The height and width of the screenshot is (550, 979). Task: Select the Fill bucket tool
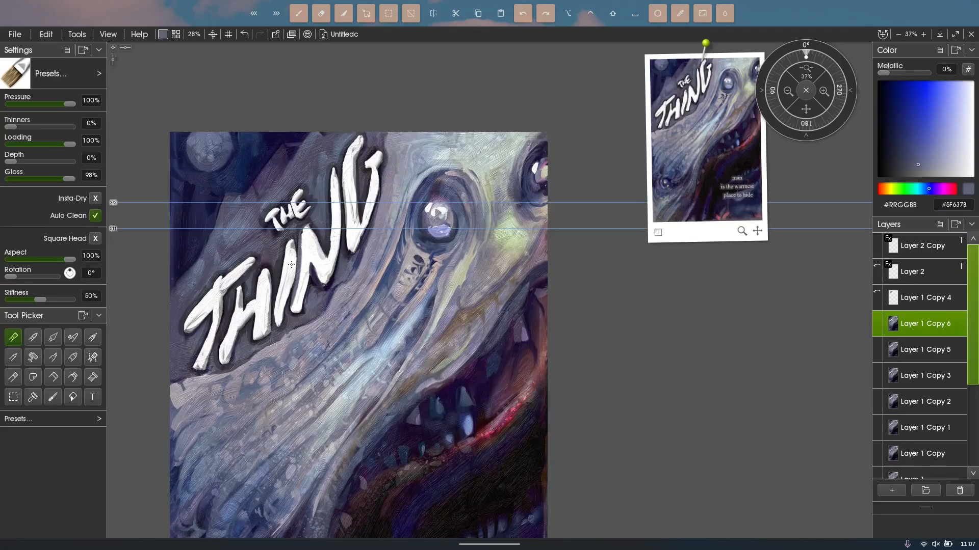(73, 397)
